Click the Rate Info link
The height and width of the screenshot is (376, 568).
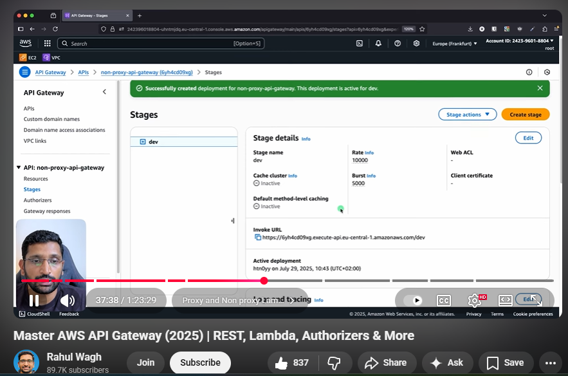pyautogui.click(x=369, y=153)
